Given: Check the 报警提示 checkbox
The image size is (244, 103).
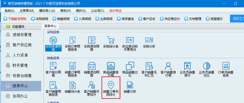Looking at the screenshot, I should (208, 19).
